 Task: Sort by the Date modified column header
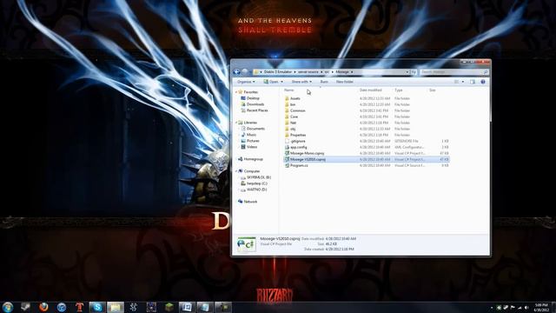[371, 90]
